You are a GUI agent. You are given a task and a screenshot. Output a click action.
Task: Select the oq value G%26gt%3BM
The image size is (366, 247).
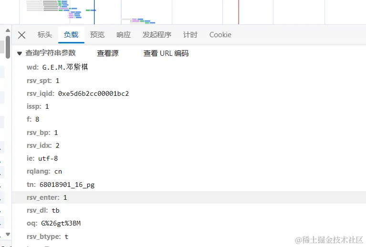[61, 224]
